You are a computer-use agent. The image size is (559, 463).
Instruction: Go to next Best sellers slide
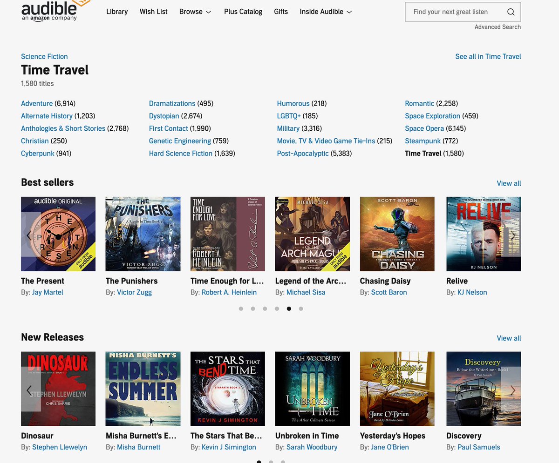point(512,234)
